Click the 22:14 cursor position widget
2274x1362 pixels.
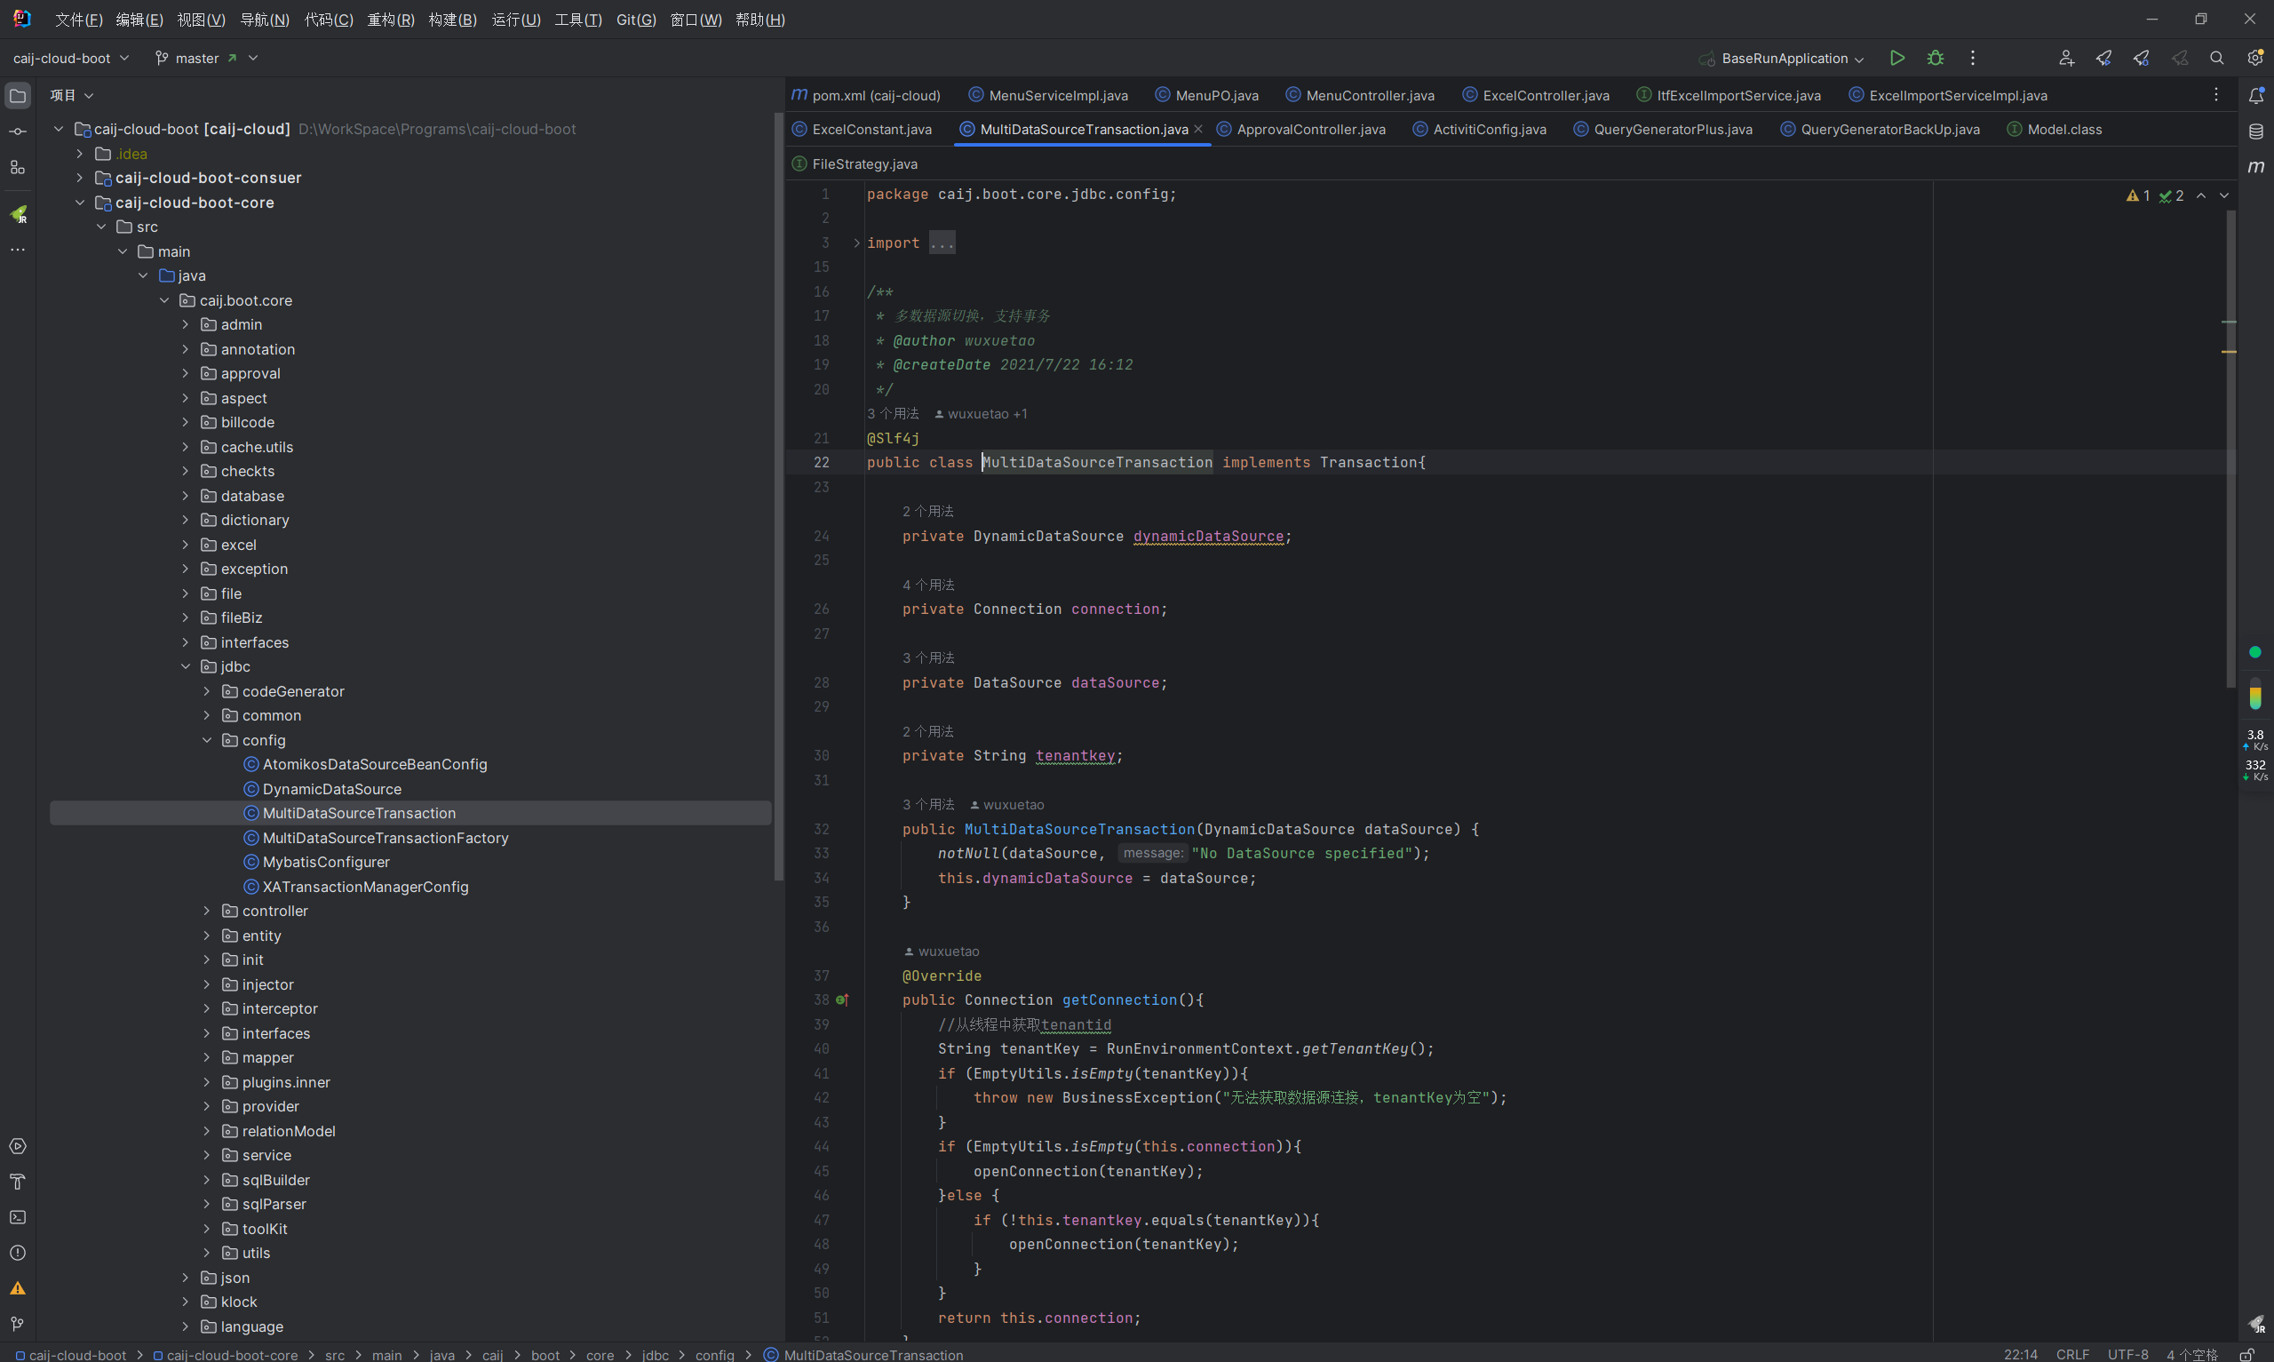click(2020, 1355)
